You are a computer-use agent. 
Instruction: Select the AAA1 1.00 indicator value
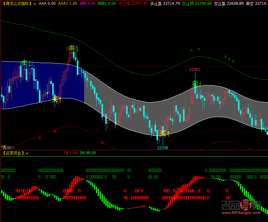pyautogui.click(x=68, y=3)
